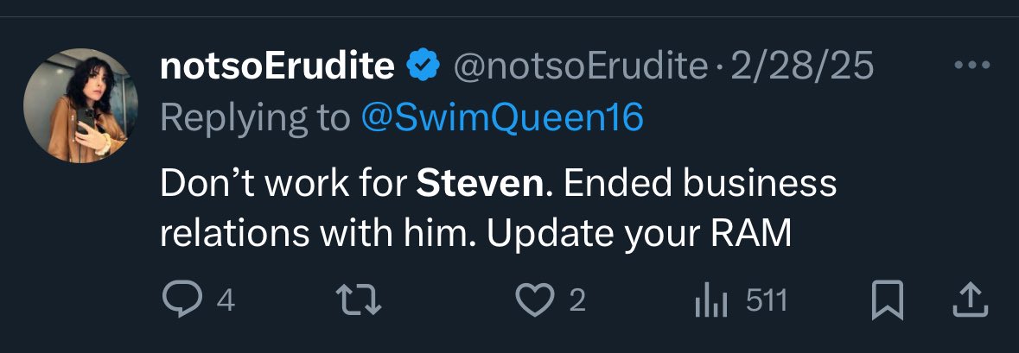Click the 511 views count

pyautogui.click(x=766, y=300)
